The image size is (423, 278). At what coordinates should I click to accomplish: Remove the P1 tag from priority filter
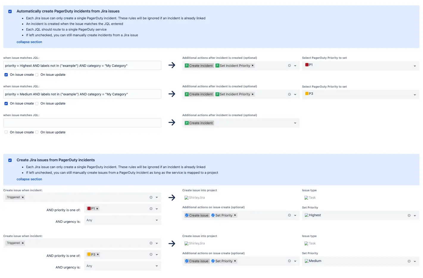(x=97, y=208)
